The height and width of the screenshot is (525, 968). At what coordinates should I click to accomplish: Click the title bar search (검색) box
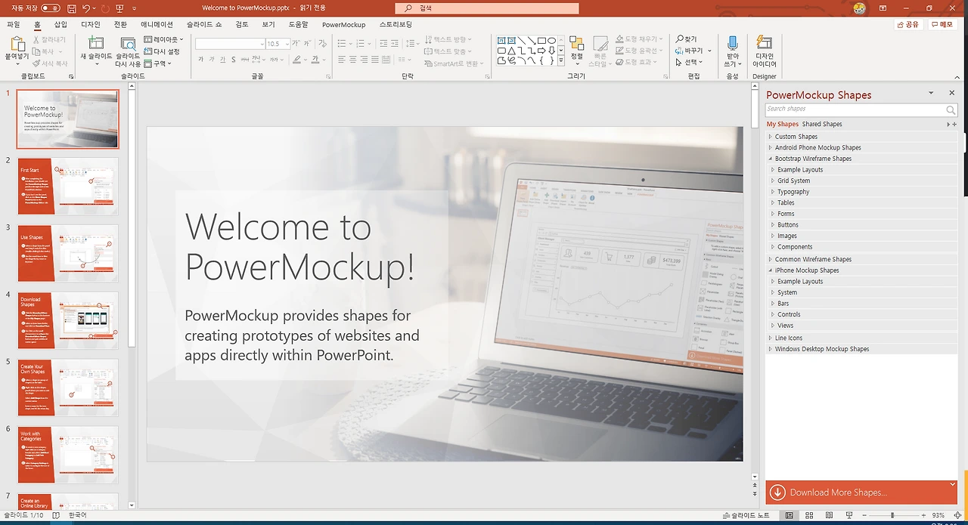[x=488, y=8]
